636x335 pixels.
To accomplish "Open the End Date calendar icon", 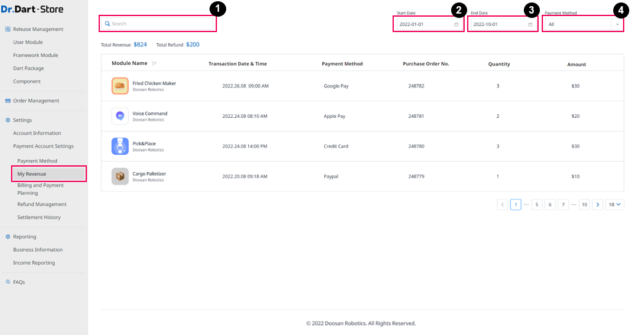I will 530,24.
